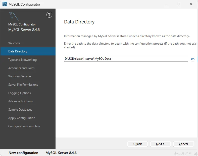Click the Next button

point(160,144)
